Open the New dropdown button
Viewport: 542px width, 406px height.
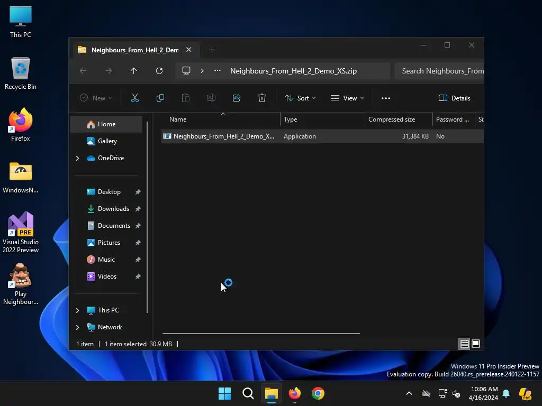(96, 98)
